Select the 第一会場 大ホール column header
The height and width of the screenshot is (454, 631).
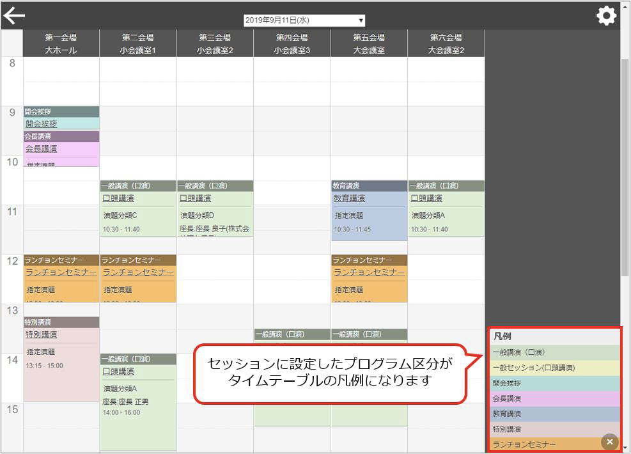(x=61, y=43)
